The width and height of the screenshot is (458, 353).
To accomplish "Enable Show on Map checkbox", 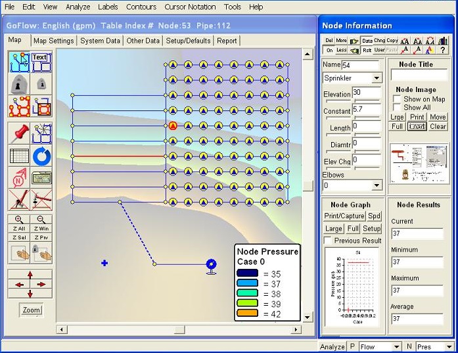I will pyautogui.click(x=397, y=99).
